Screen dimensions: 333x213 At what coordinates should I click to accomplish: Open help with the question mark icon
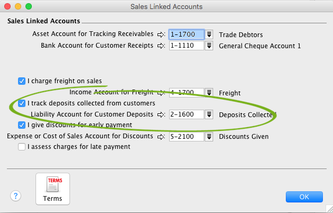[x=15, y=196]
